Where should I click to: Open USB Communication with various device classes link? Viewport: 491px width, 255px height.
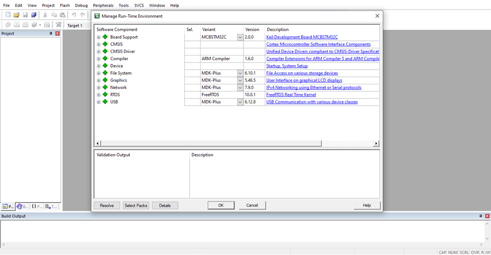(x=312, y=102)
